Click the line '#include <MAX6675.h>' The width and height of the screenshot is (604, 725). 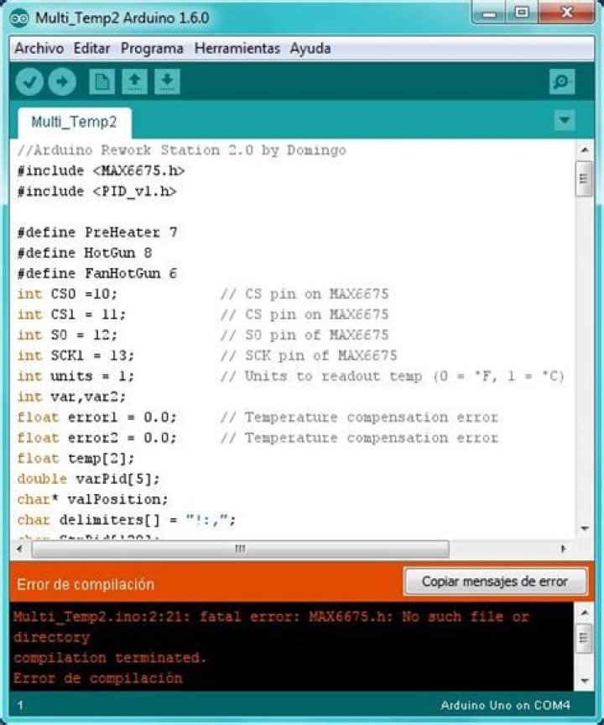point(101,171)
